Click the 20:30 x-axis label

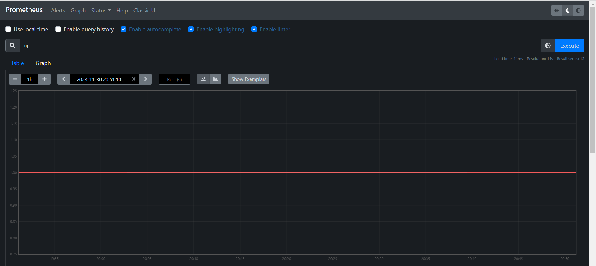[379, 259]
